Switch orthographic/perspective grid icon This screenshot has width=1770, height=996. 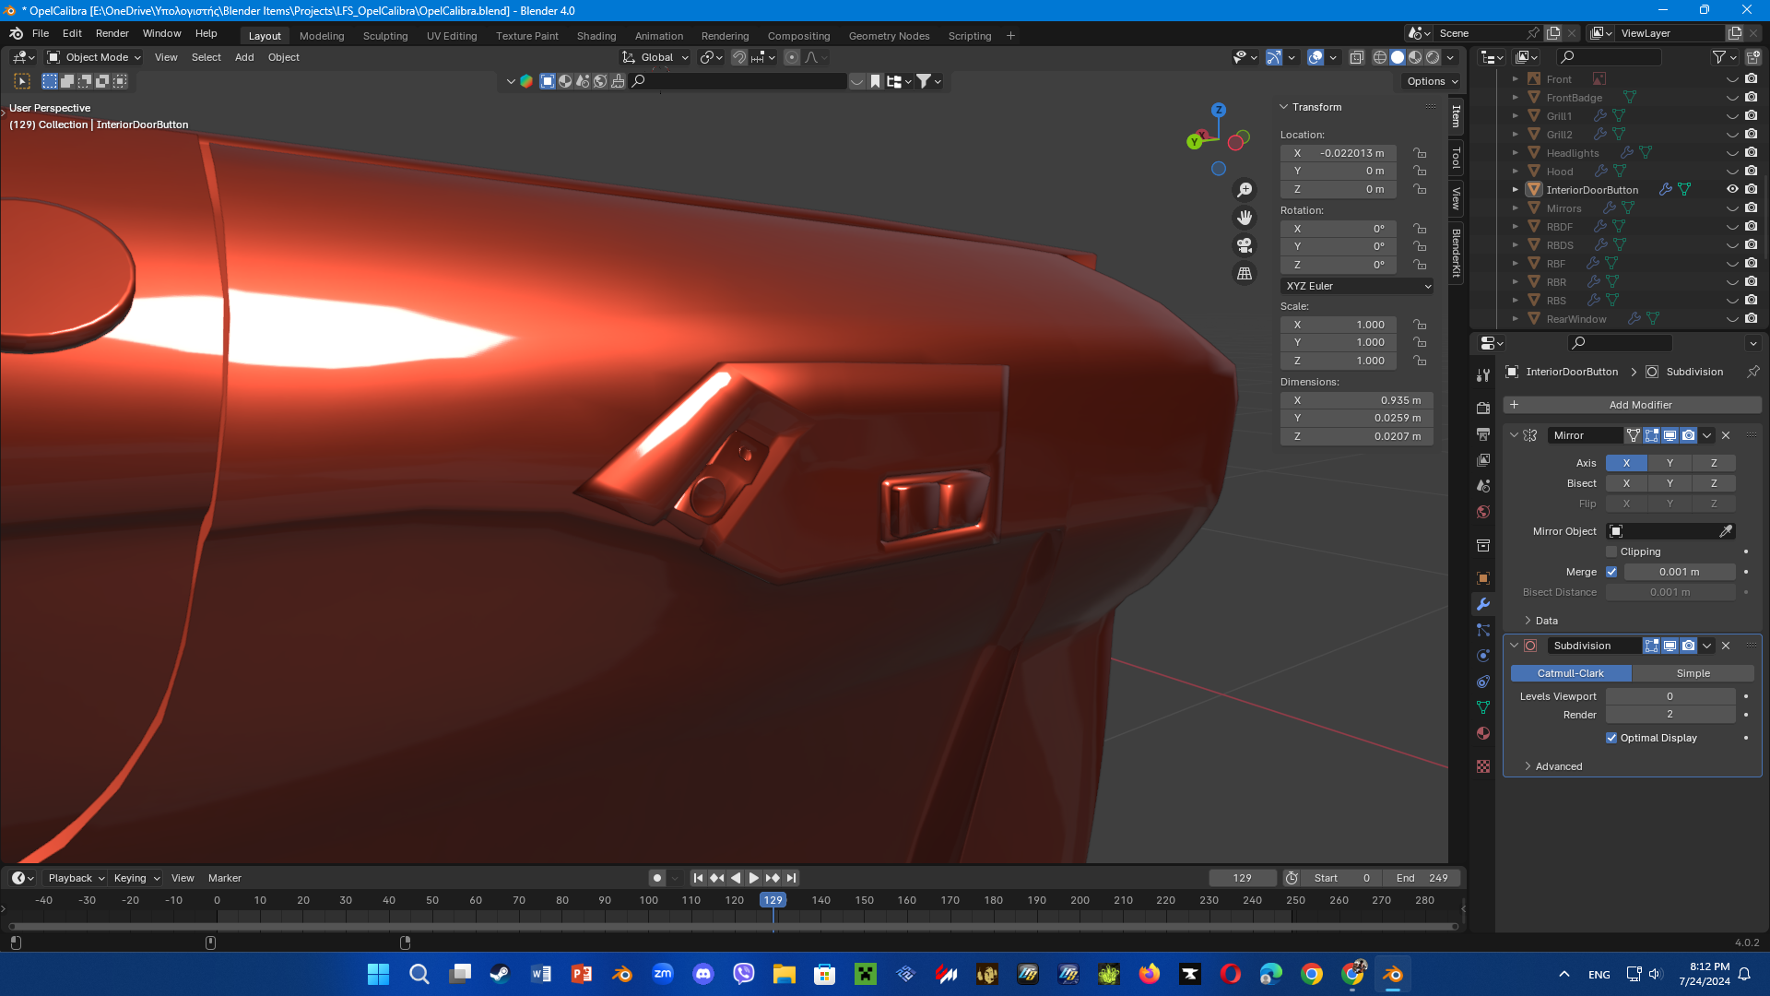pos(1245,274)
